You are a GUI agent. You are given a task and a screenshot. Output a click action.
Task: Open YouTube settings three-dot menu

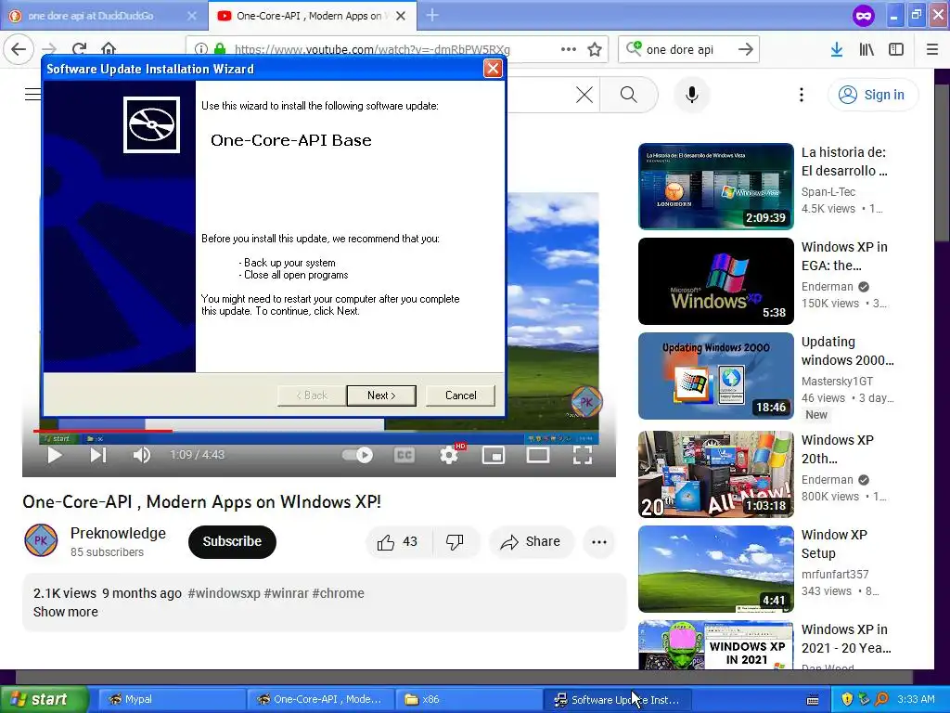pos(801,95)
